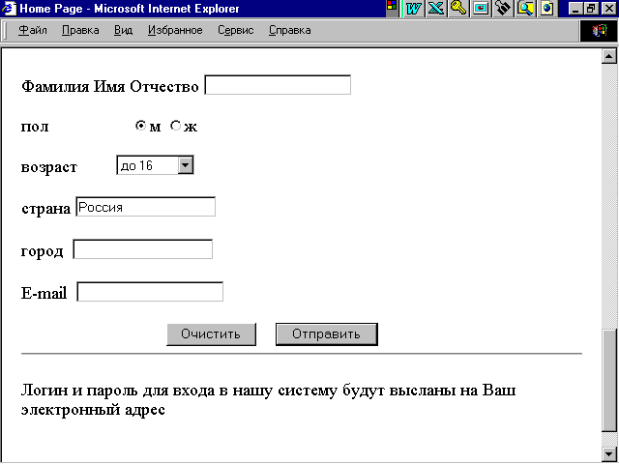
Task: Click the Windows flag throbber logo
Action: click(599, 31)
